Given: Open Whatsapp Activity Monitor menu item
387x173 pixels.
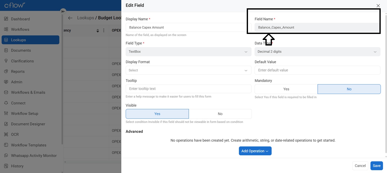Looking at the screenshot, I should [34, 155].
